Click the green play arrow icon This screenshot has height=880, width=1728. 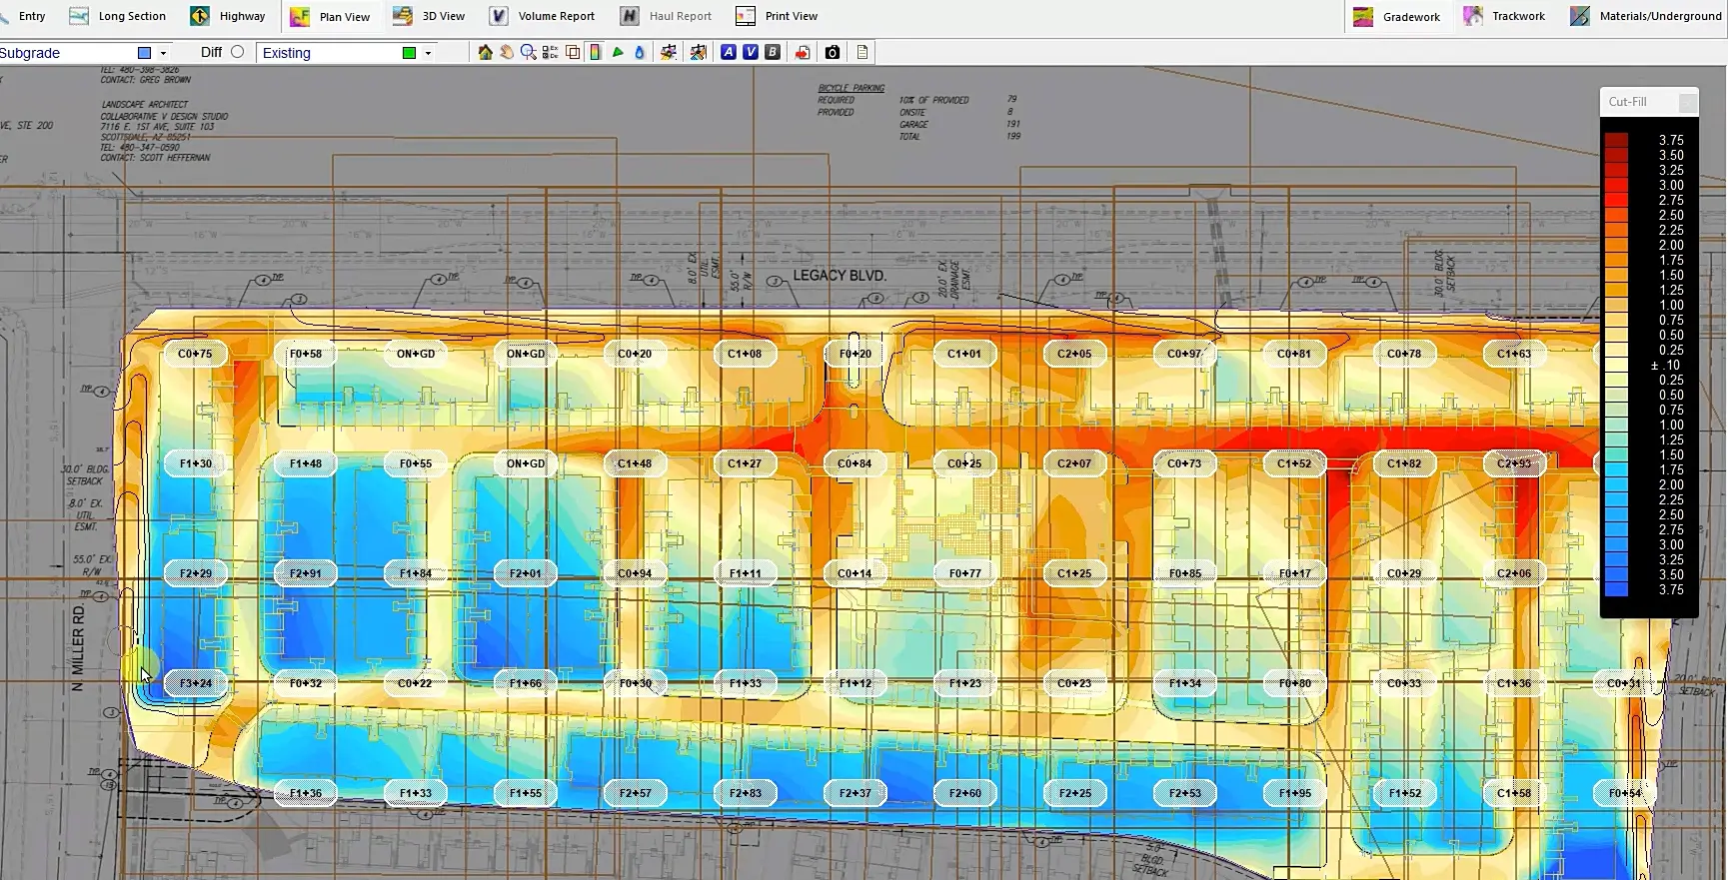(x=618, y=53)
